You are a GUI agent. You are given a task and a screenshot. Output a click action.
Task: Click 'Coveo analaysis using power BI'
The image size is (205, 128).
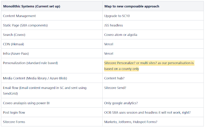click(x=26, y=103)
